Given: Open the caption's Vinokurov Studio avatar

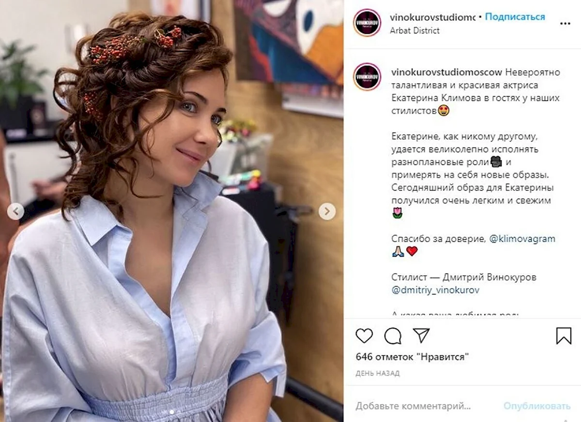Looking at the screenshot, I should pyautogui.click(x=367, y=77).
